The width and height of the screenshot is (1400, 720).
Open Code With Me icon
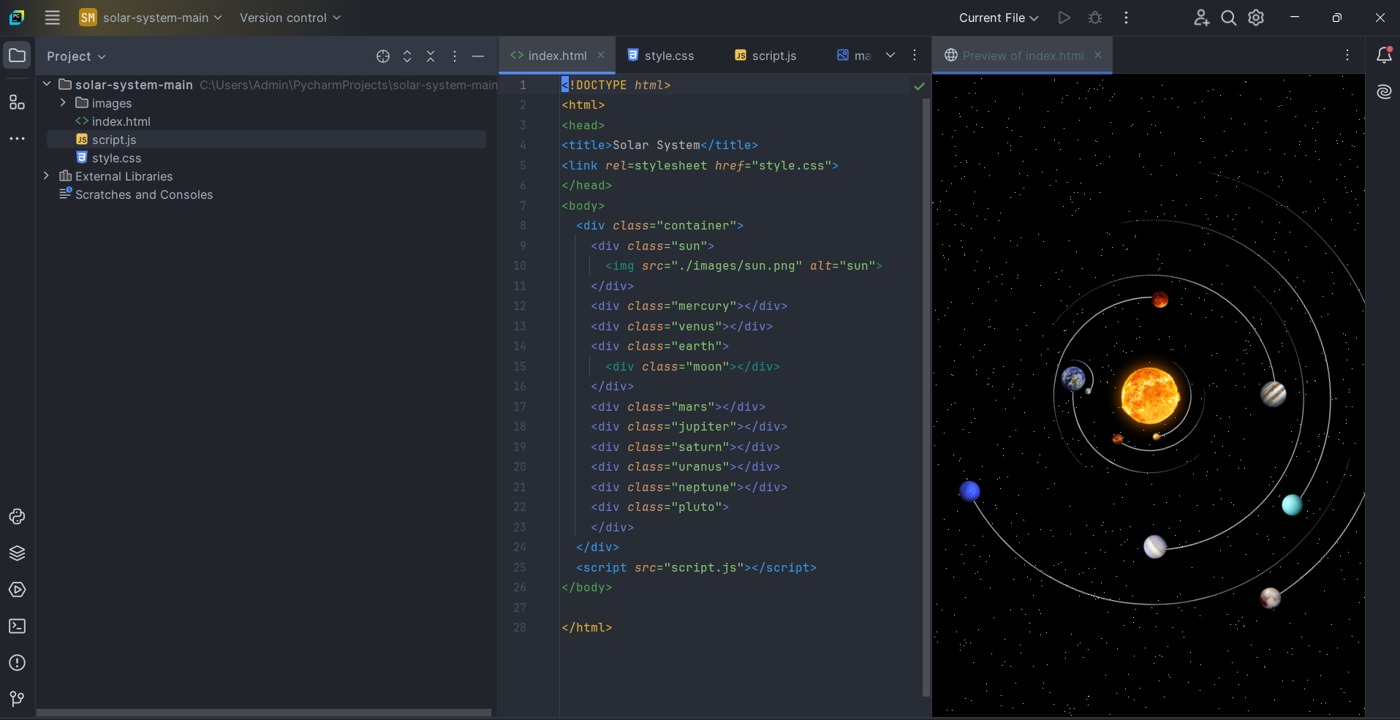tap(1201, 18)
